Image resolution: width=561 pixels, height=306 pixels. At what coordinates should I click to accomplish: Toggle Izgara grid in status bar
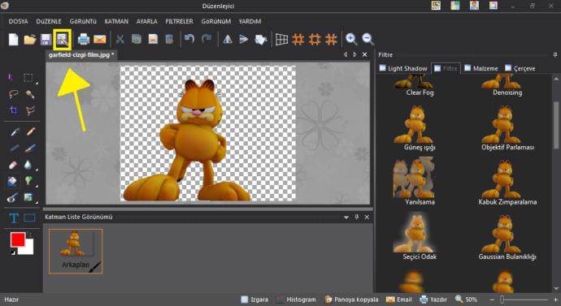(254, 300)
